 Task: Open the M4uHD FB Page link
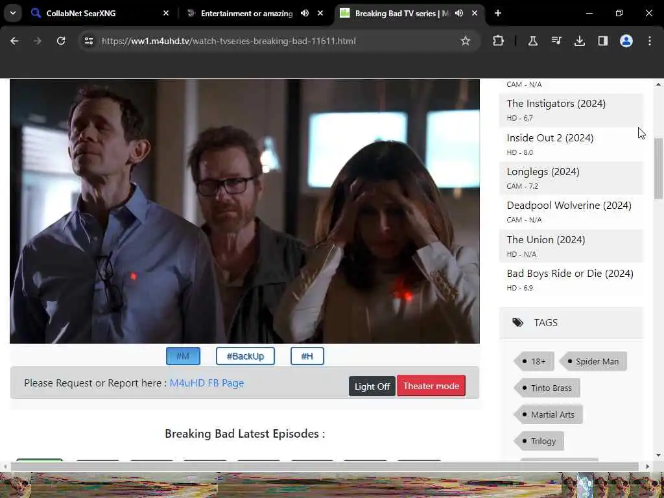point(207,383)
